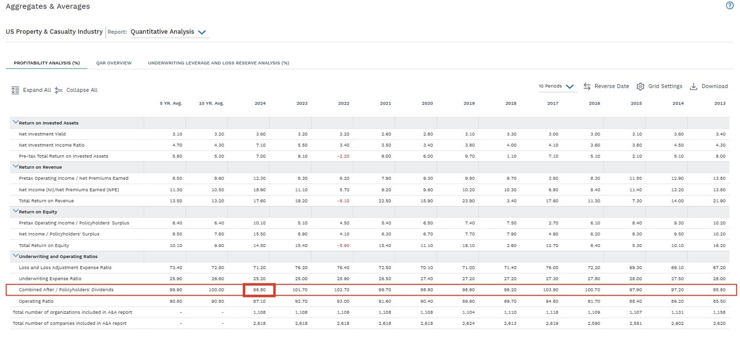Click the 23.90 total return on revenue cell
The height and width of the screenshot is (338, 740).
pos(469,201)
